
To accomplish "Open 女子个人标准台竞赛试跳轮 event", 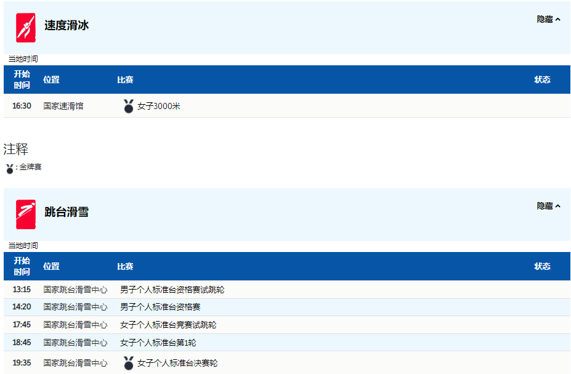I will 168,325.
